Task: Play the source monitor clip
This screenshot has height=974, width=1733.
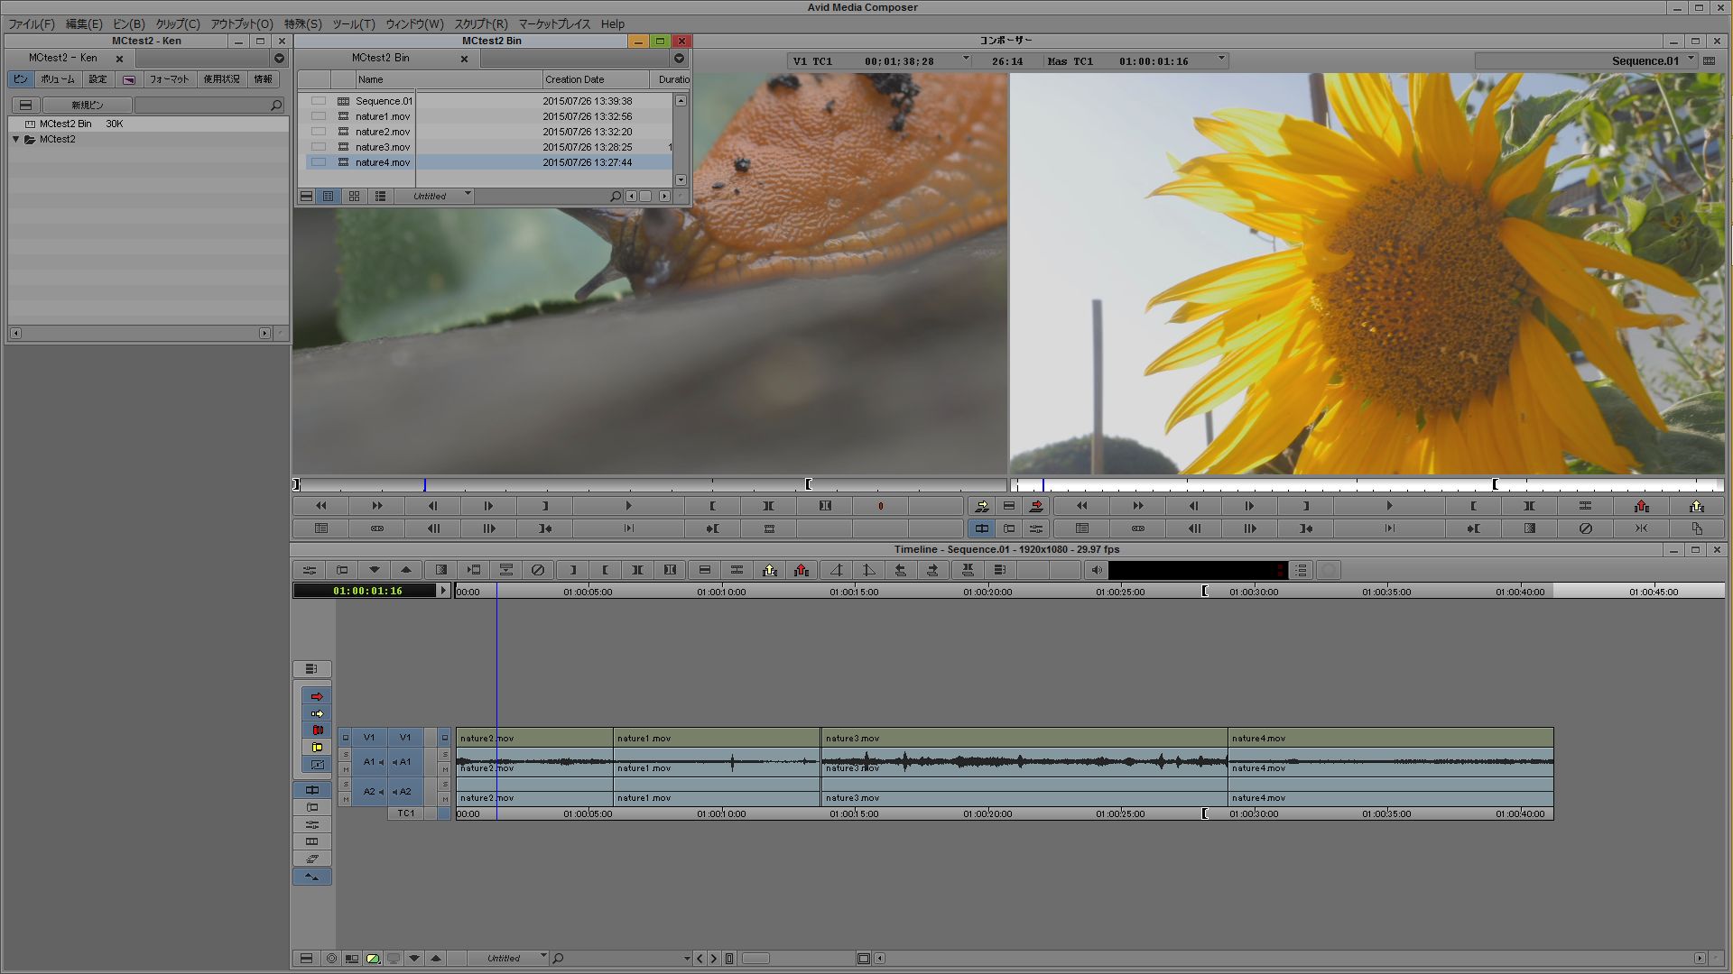Action: [628, 506]
